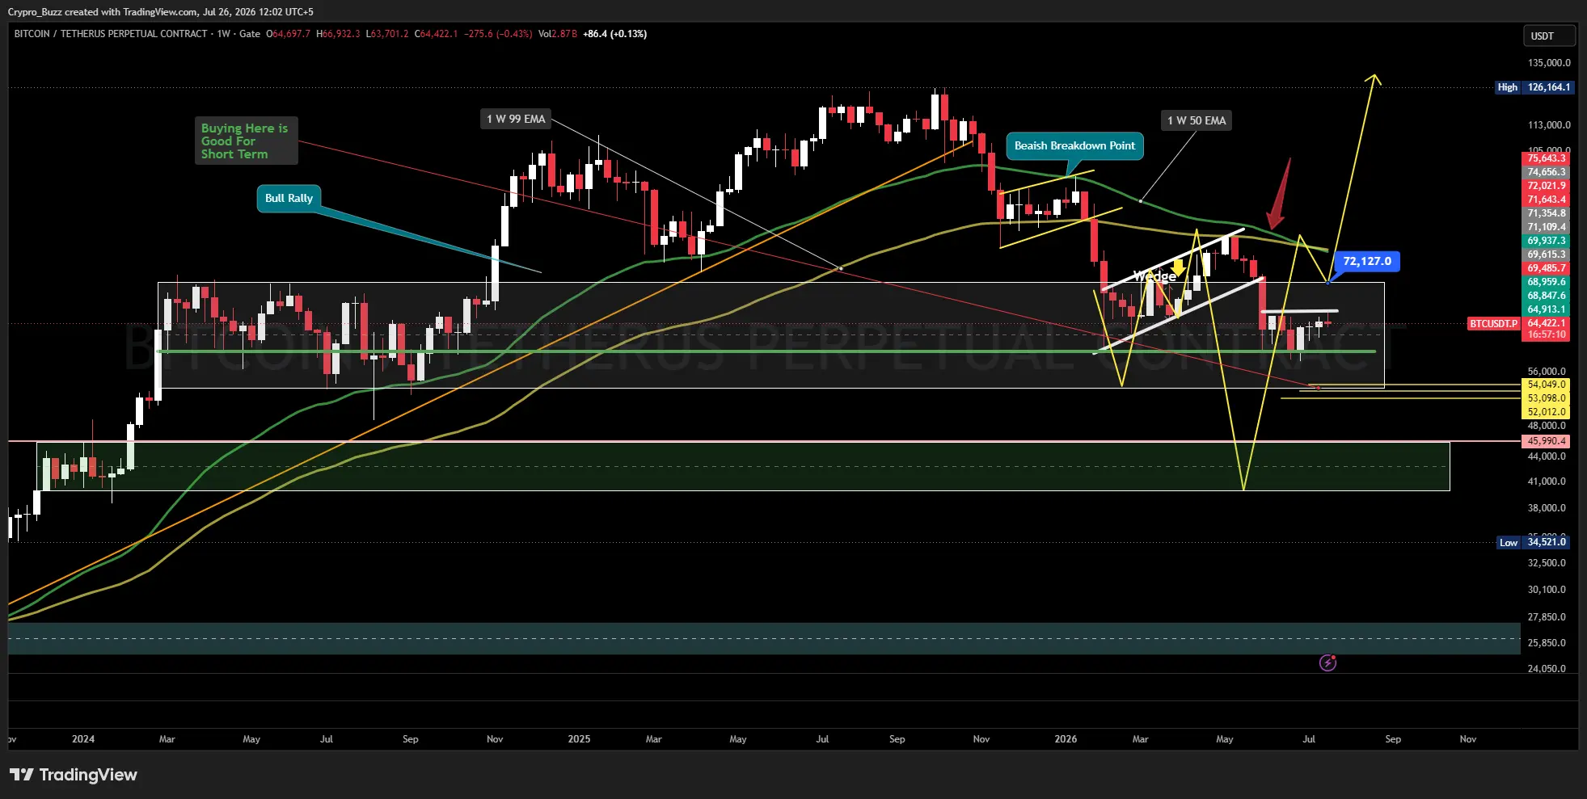Click the 41,000.0 price axis tick

1547,482
